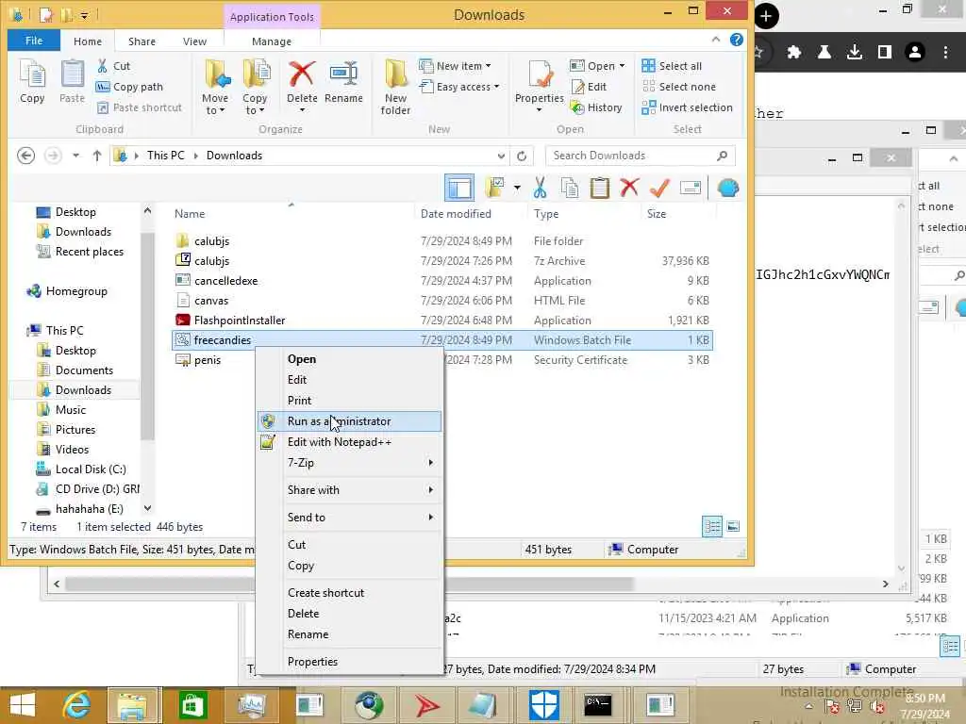Click the paste clipboard icon in the secondary toolbar
This screenshot has height=724, width=966.
click(599, 188)
